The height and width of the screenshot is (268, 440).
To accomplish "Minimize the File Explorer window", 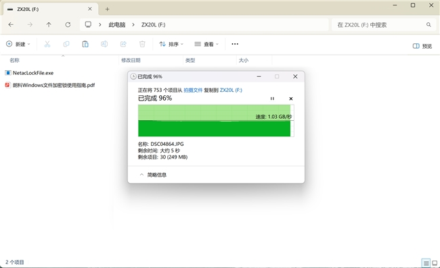I will click(x=395, y=5).
